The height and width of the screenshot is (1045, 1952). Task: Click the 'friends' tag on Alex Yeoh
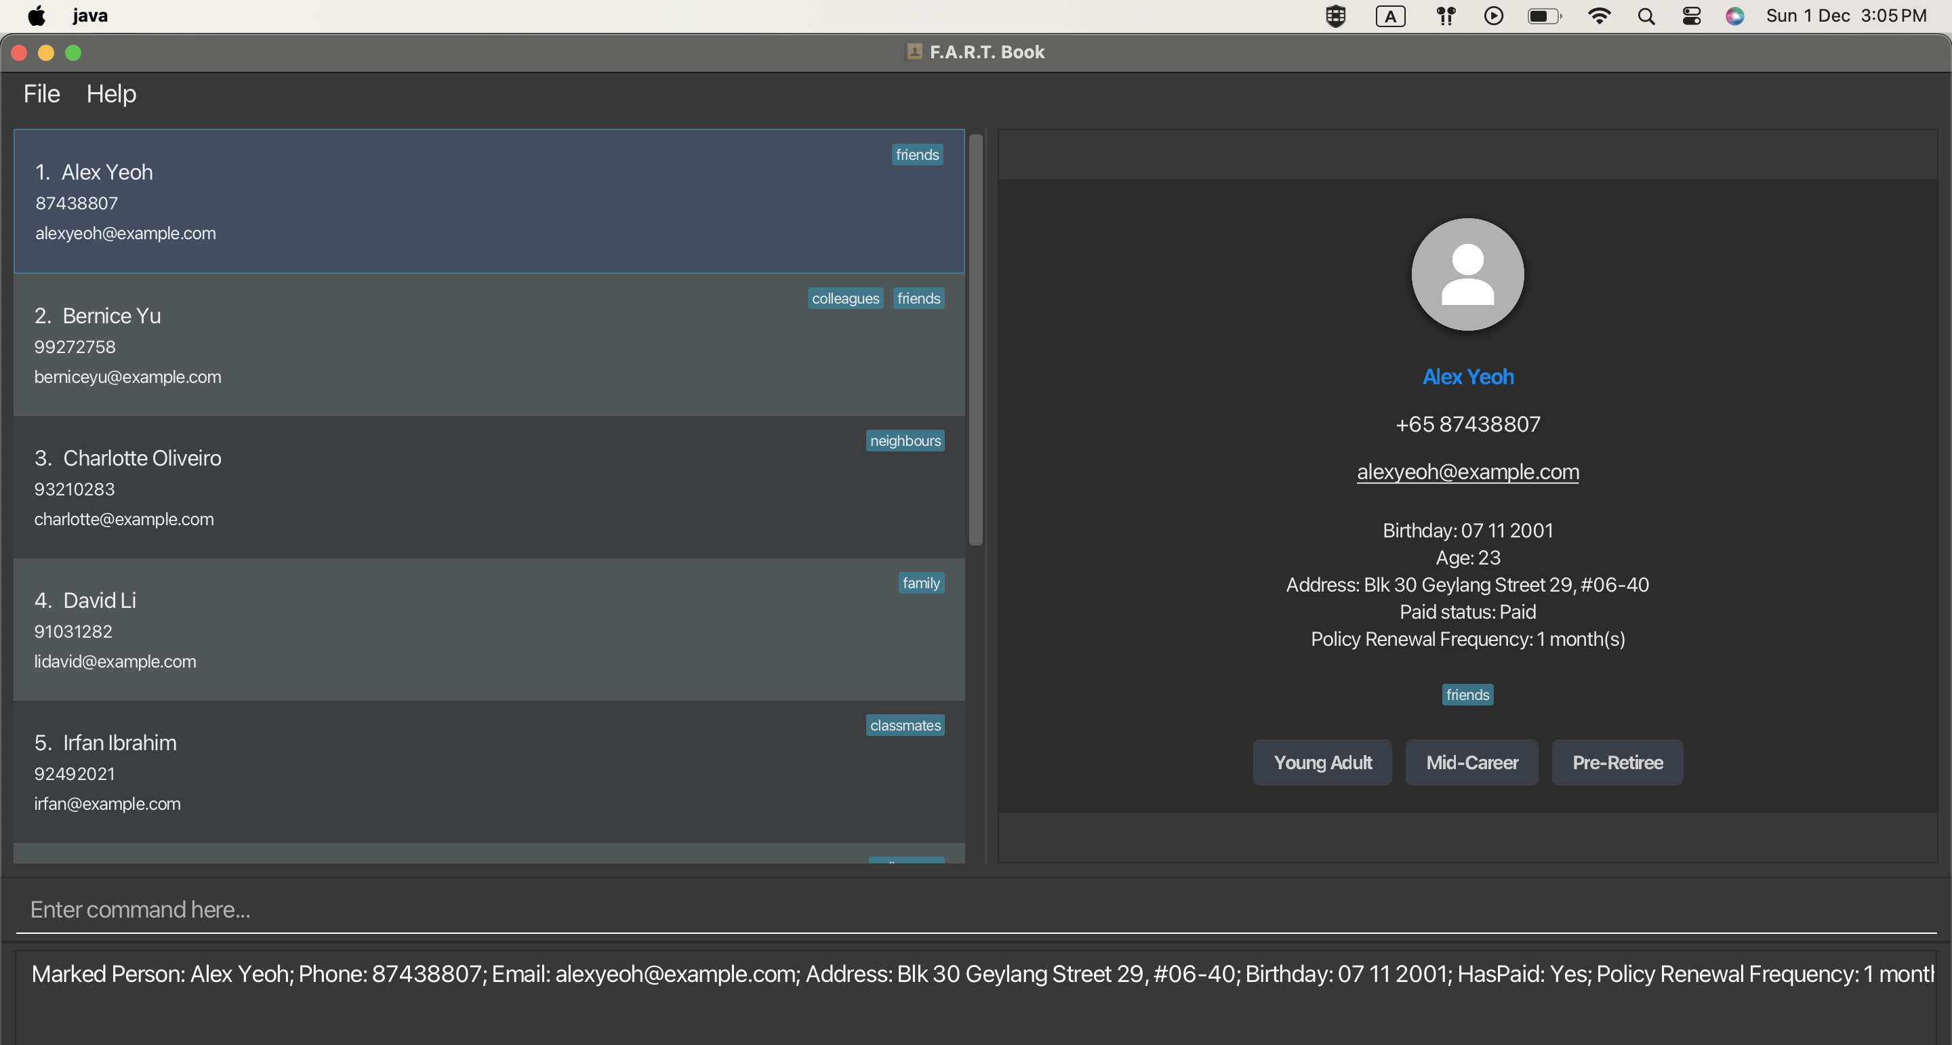click(x=918, y=155)
